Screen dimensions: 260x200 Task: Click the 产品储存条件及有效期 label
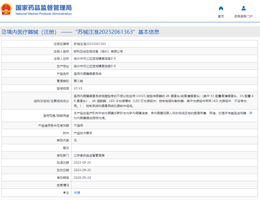click(x=54, y=126)
